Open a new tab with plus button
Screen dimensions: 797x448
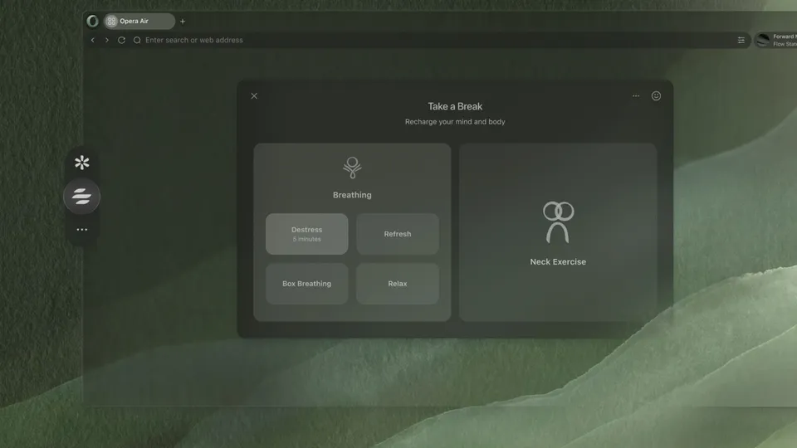[183, 22]
